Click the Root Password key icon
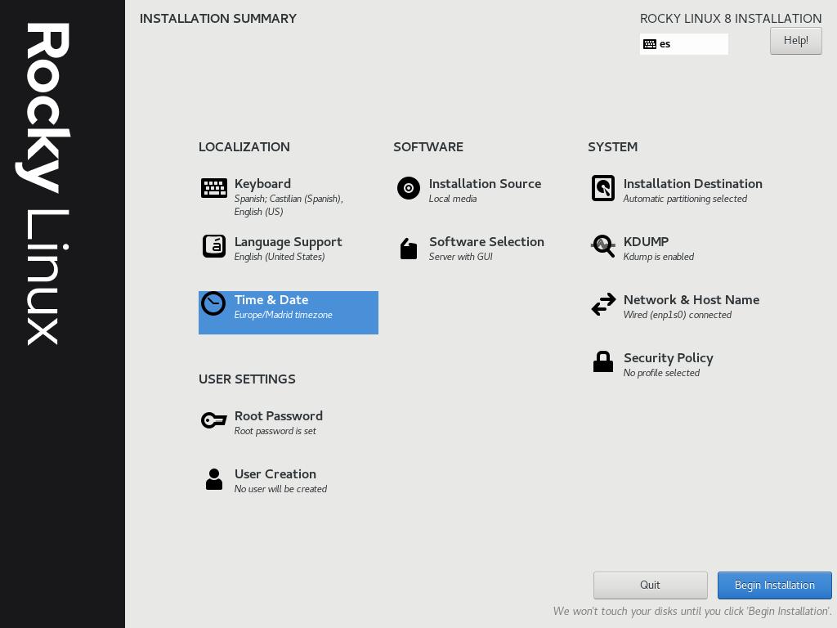 click(x=213, y=420)
